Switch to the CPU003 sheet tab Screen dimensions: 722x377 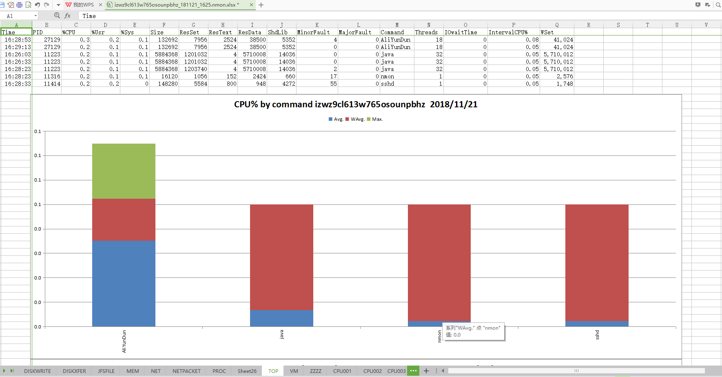coord(396,371)
